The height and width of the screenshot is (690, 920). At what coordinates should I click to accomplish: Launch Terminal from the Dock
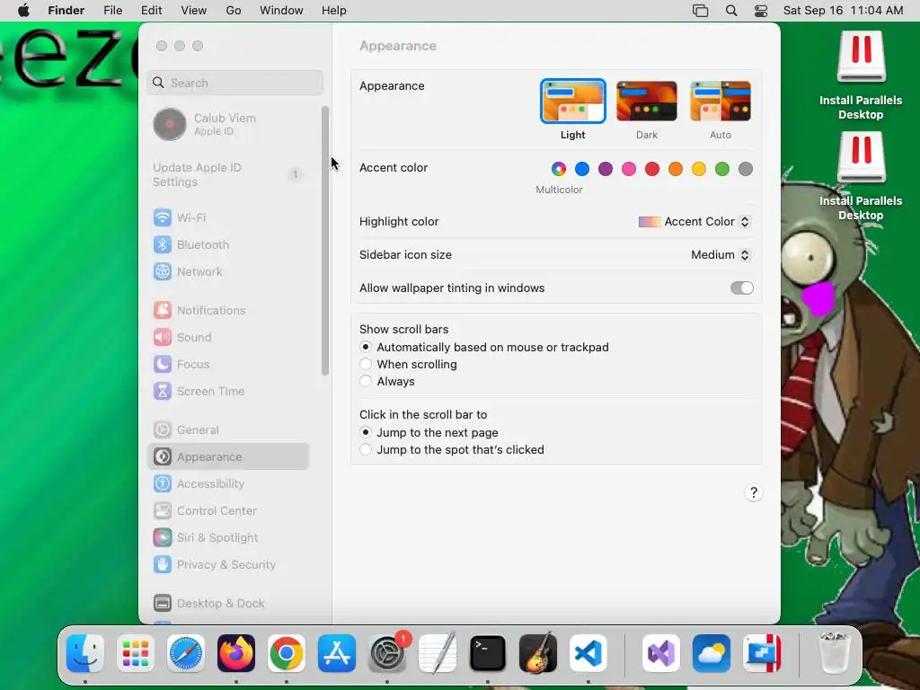[488, 653]
